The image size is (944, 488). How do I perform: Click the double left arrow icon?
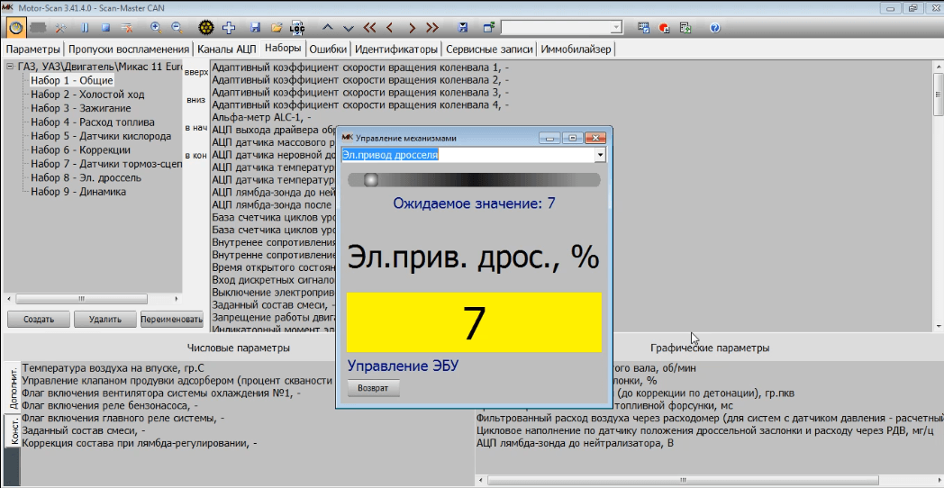371,28
